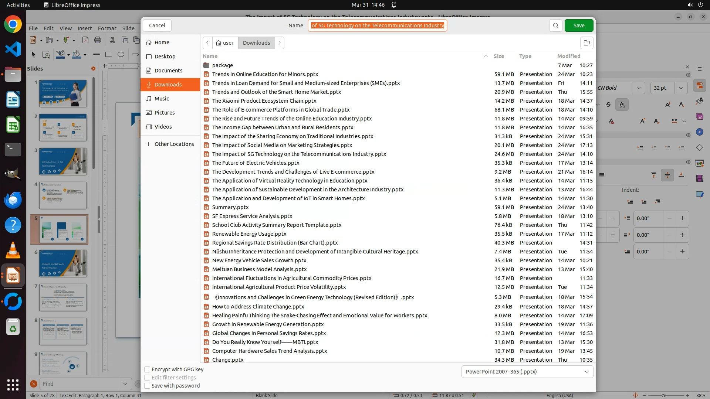Open the PowerPoint file type dropdown
This screenshot has height=399, width=710.
coord(527,372)
